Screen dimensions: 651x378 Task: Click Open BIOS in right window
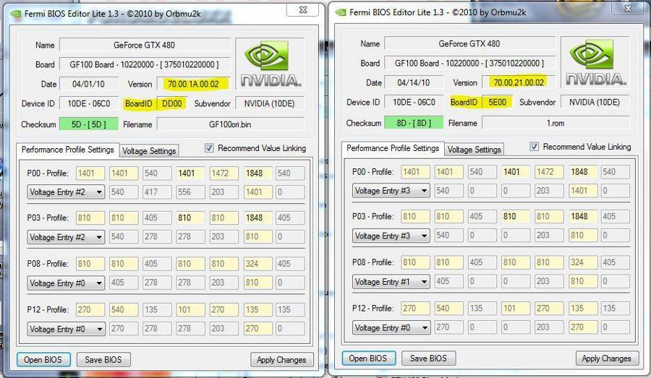pos(368,358)
